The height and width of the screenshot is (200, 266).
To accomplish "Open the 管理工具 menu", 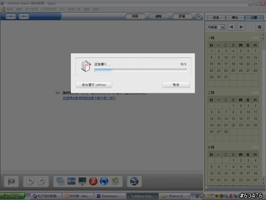I will click(74, 9).
